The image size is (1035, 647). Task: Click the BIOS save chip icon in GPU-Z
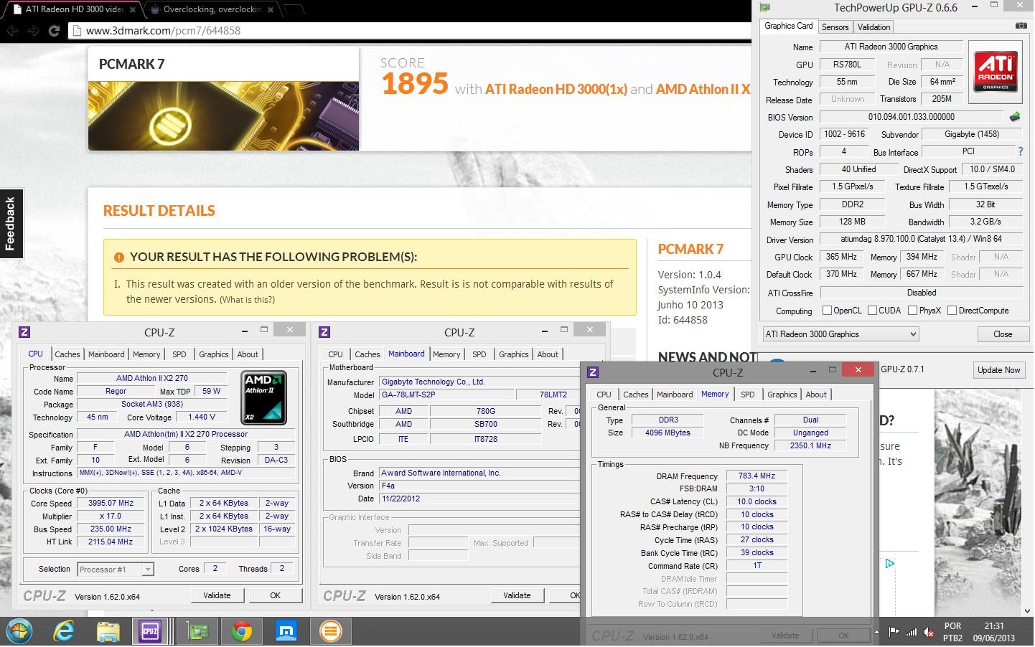tap(1015, 116)
